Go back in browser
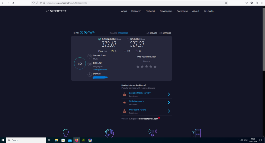 point(3,3)
